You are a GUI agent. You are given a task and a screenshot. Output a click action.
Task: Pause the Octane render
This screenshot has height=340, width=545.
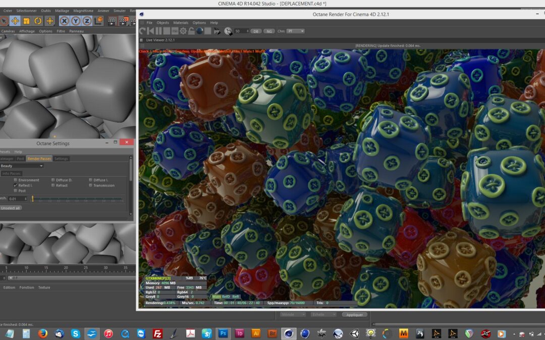click(x=158, y=31)
